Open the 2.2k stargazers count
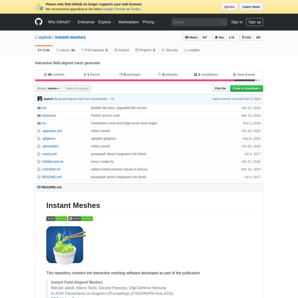 [232, 38]
